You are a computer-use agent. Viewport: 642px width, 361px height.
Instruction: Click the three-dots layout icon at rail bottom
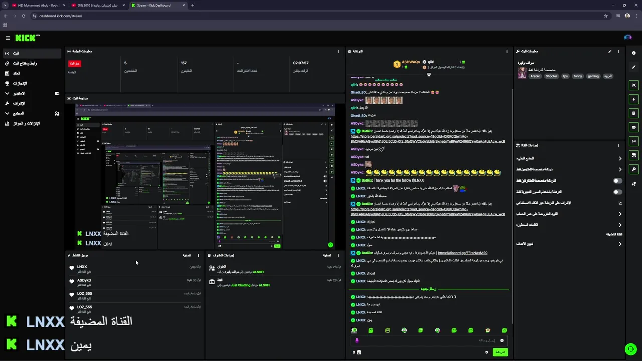click(x=634, y=184)
